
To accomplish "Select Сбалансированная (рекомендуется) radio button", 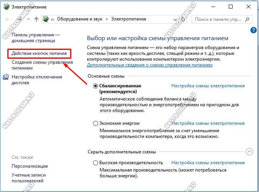I will point(95,86).
